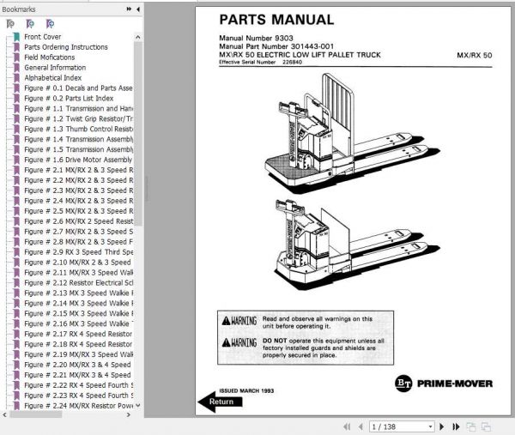Expand the bookmarks panel double-arrow icon

point(129,9)
